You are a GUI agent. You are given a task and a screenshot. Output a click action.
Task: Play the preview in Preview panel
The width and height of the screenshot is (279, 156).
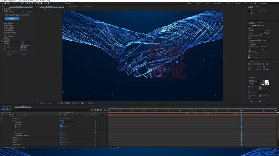click(258, 25)
